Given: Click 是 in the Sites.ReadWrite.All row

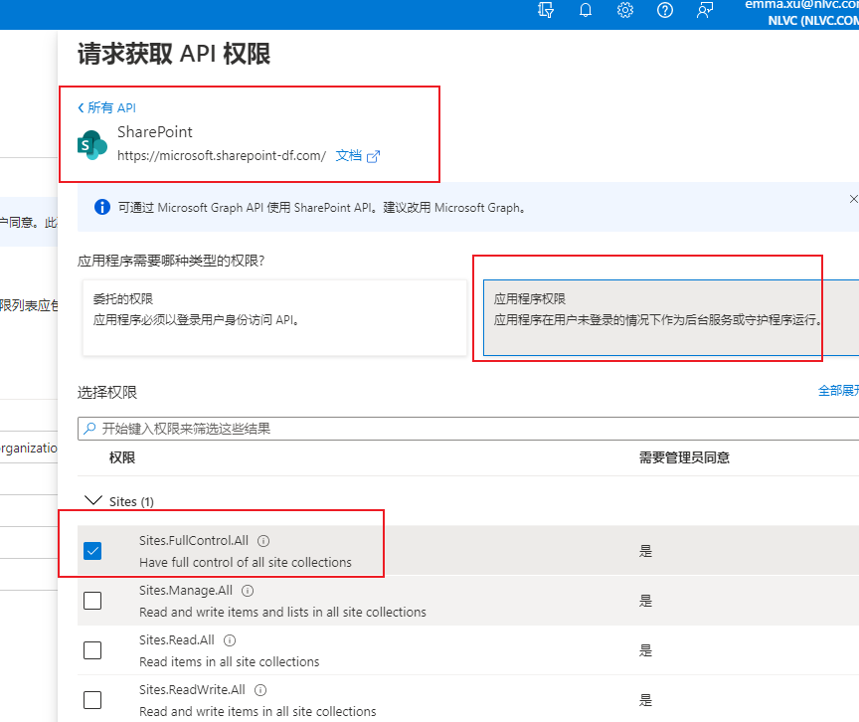Looking at the screenshot, I should [x=646, y=700].
